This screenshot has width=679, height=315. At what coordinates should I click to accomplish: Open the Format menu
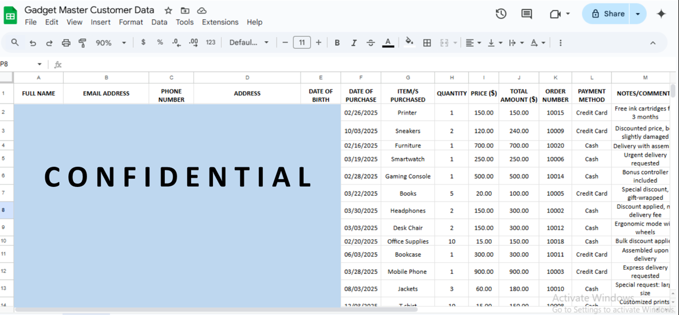tap(131, 22)
